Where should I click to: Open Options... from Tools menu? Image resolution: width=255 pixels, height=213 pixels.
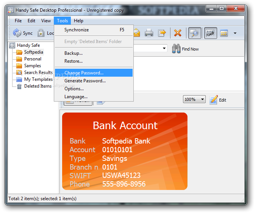tap(94, 89)
